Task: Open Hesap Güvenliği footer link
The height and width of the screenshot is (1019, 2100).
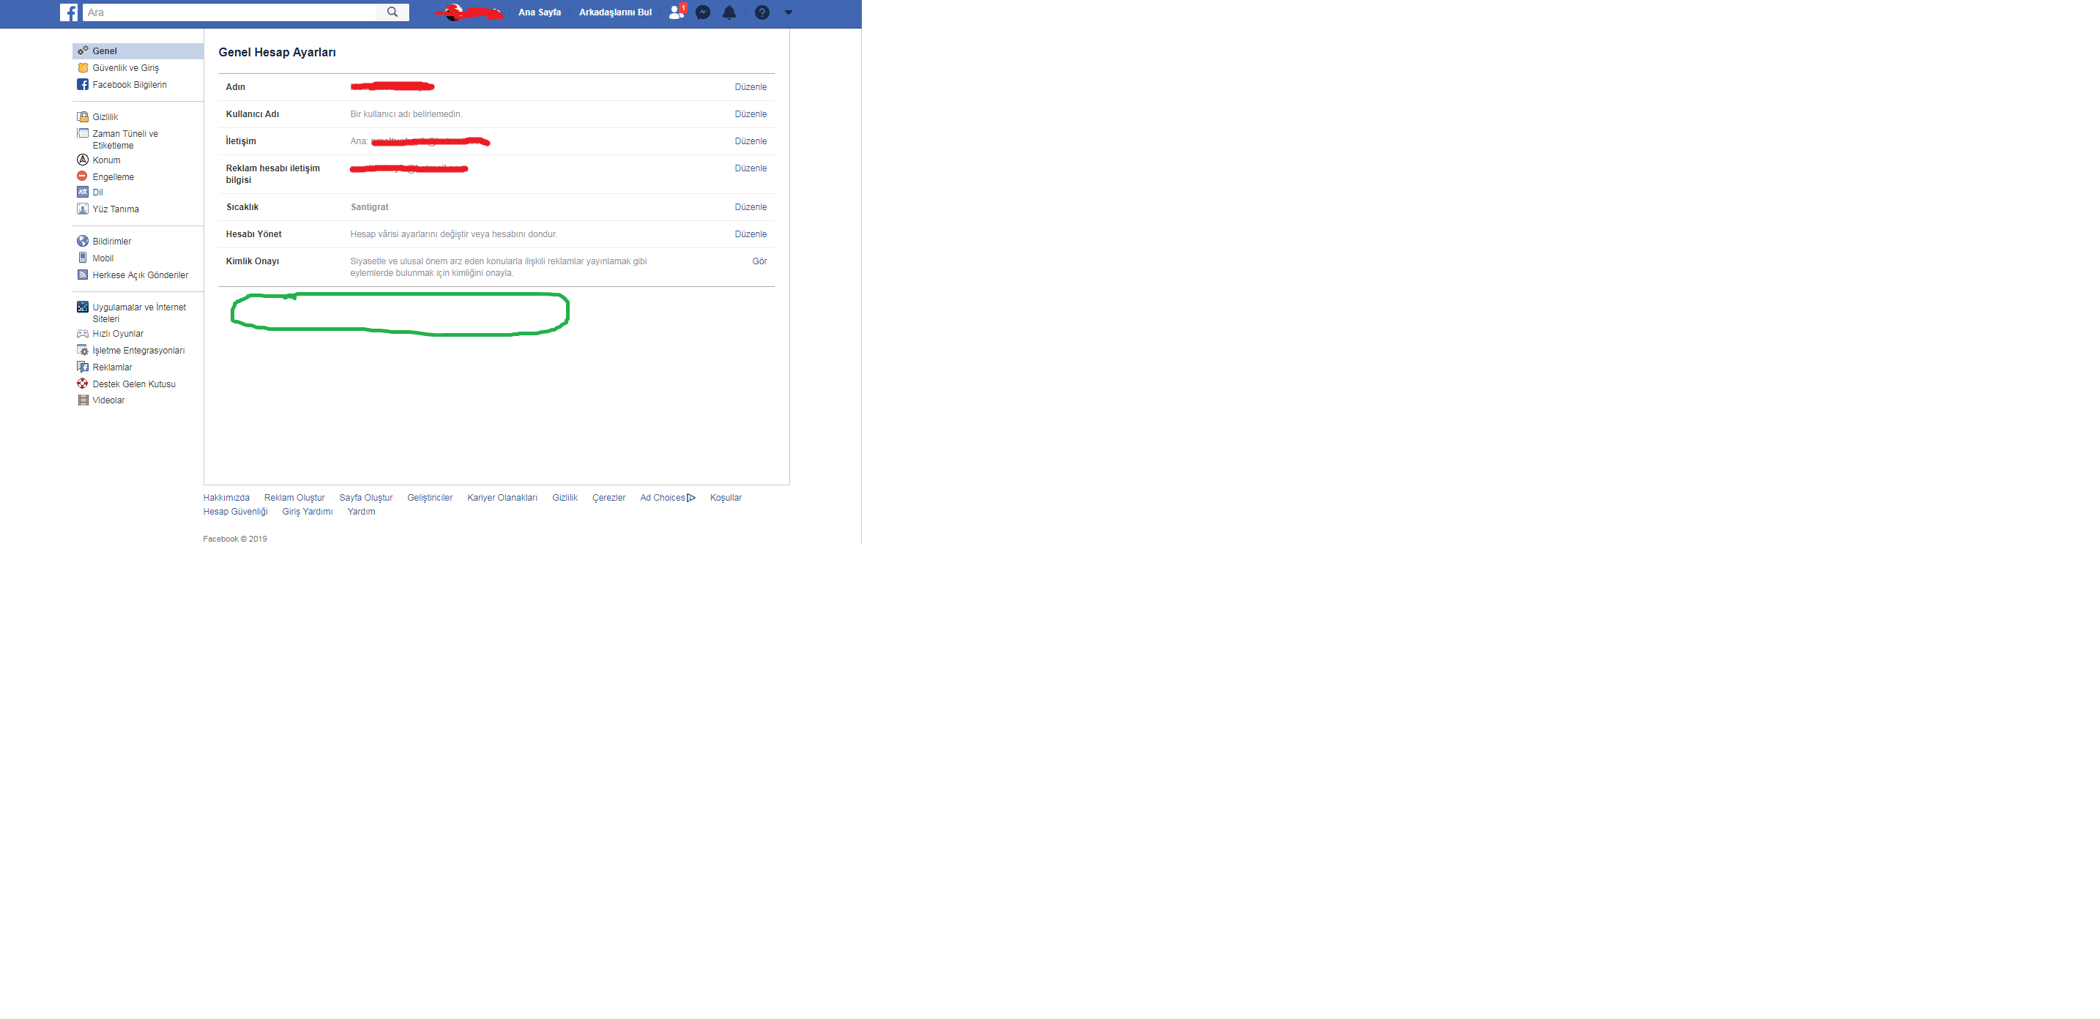Action: 236,511
